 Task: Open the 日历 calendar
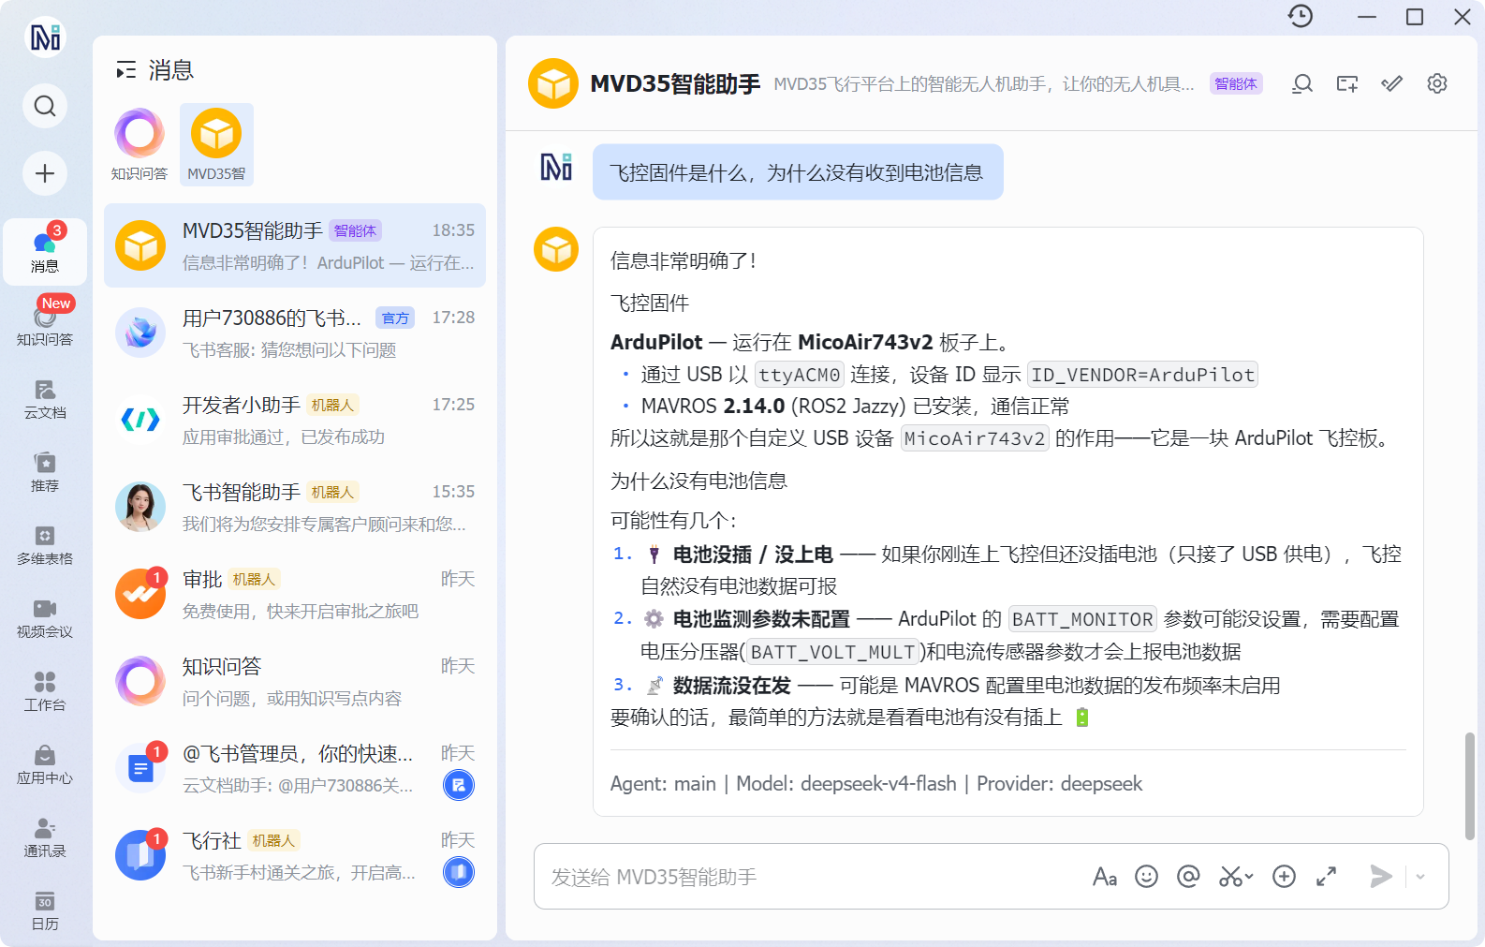(45, 910)
